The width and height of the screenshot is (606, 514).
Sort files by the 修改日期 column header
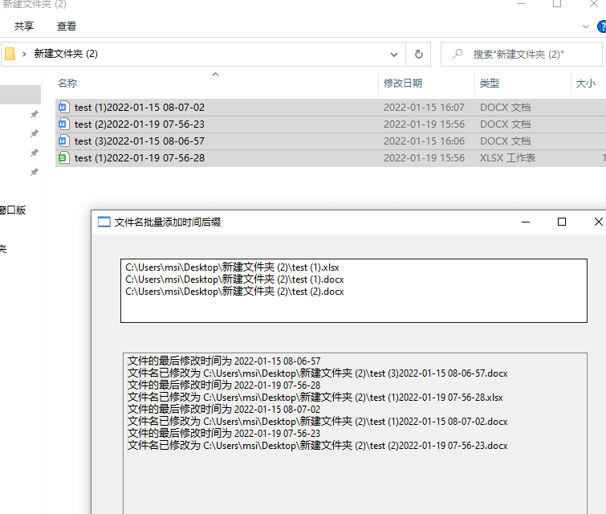tap(403, 84)
